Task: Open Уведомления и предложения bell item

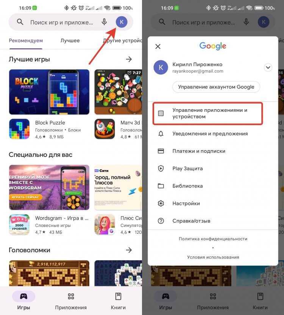Action: [213, 133]
